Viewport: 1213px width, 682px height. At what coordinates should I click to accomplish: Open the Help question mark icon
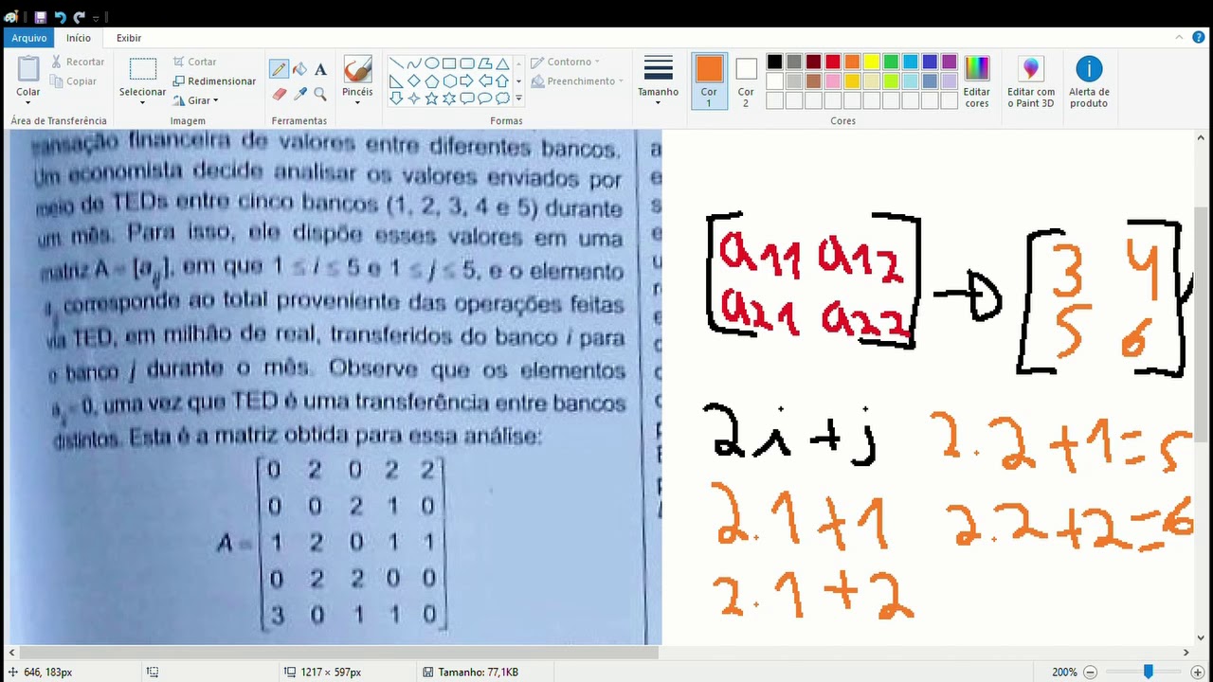(x=1200, y=38)
